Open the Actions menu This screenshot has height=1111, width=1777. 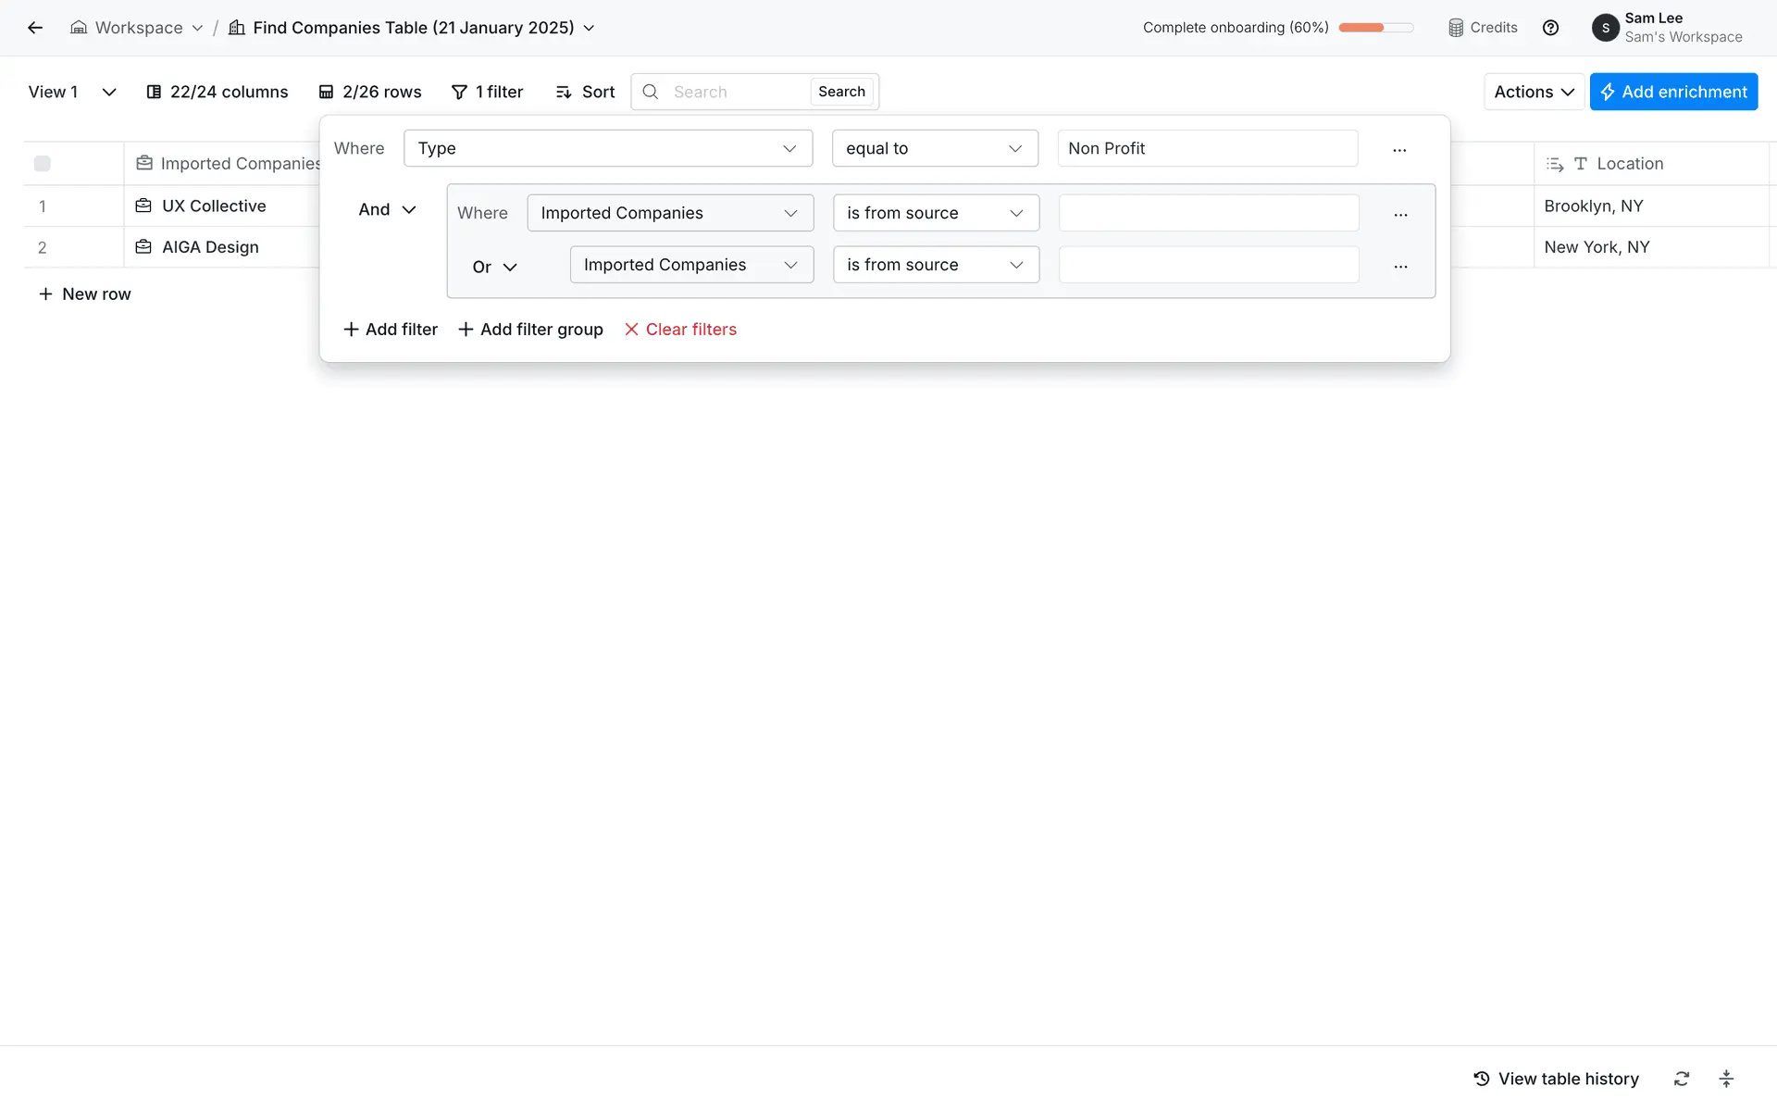pyautogui.click(x=1534, y=92)
